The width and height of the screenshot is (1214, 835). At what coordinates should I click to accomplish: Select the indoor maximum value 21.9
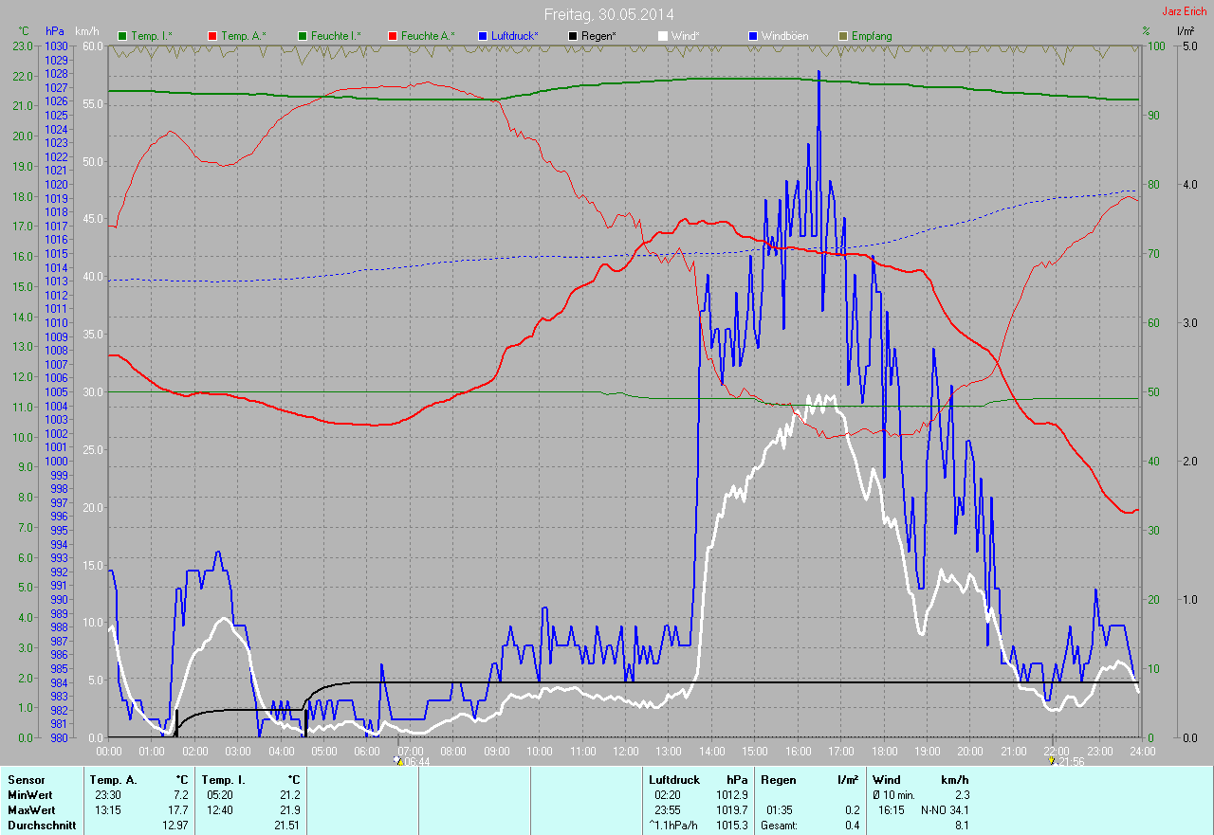(289, 810)
